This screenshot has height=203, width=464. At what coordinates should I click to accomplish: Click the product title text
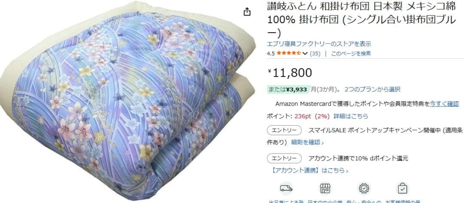point(361,18)
